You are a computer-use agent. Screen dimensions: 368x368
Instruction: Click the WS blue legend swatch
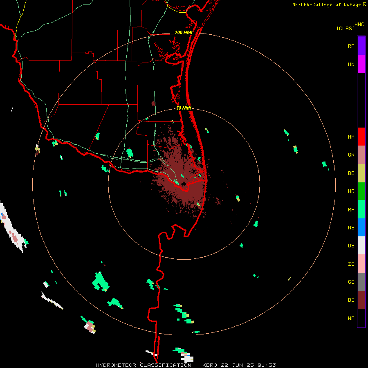click(361, 227)
